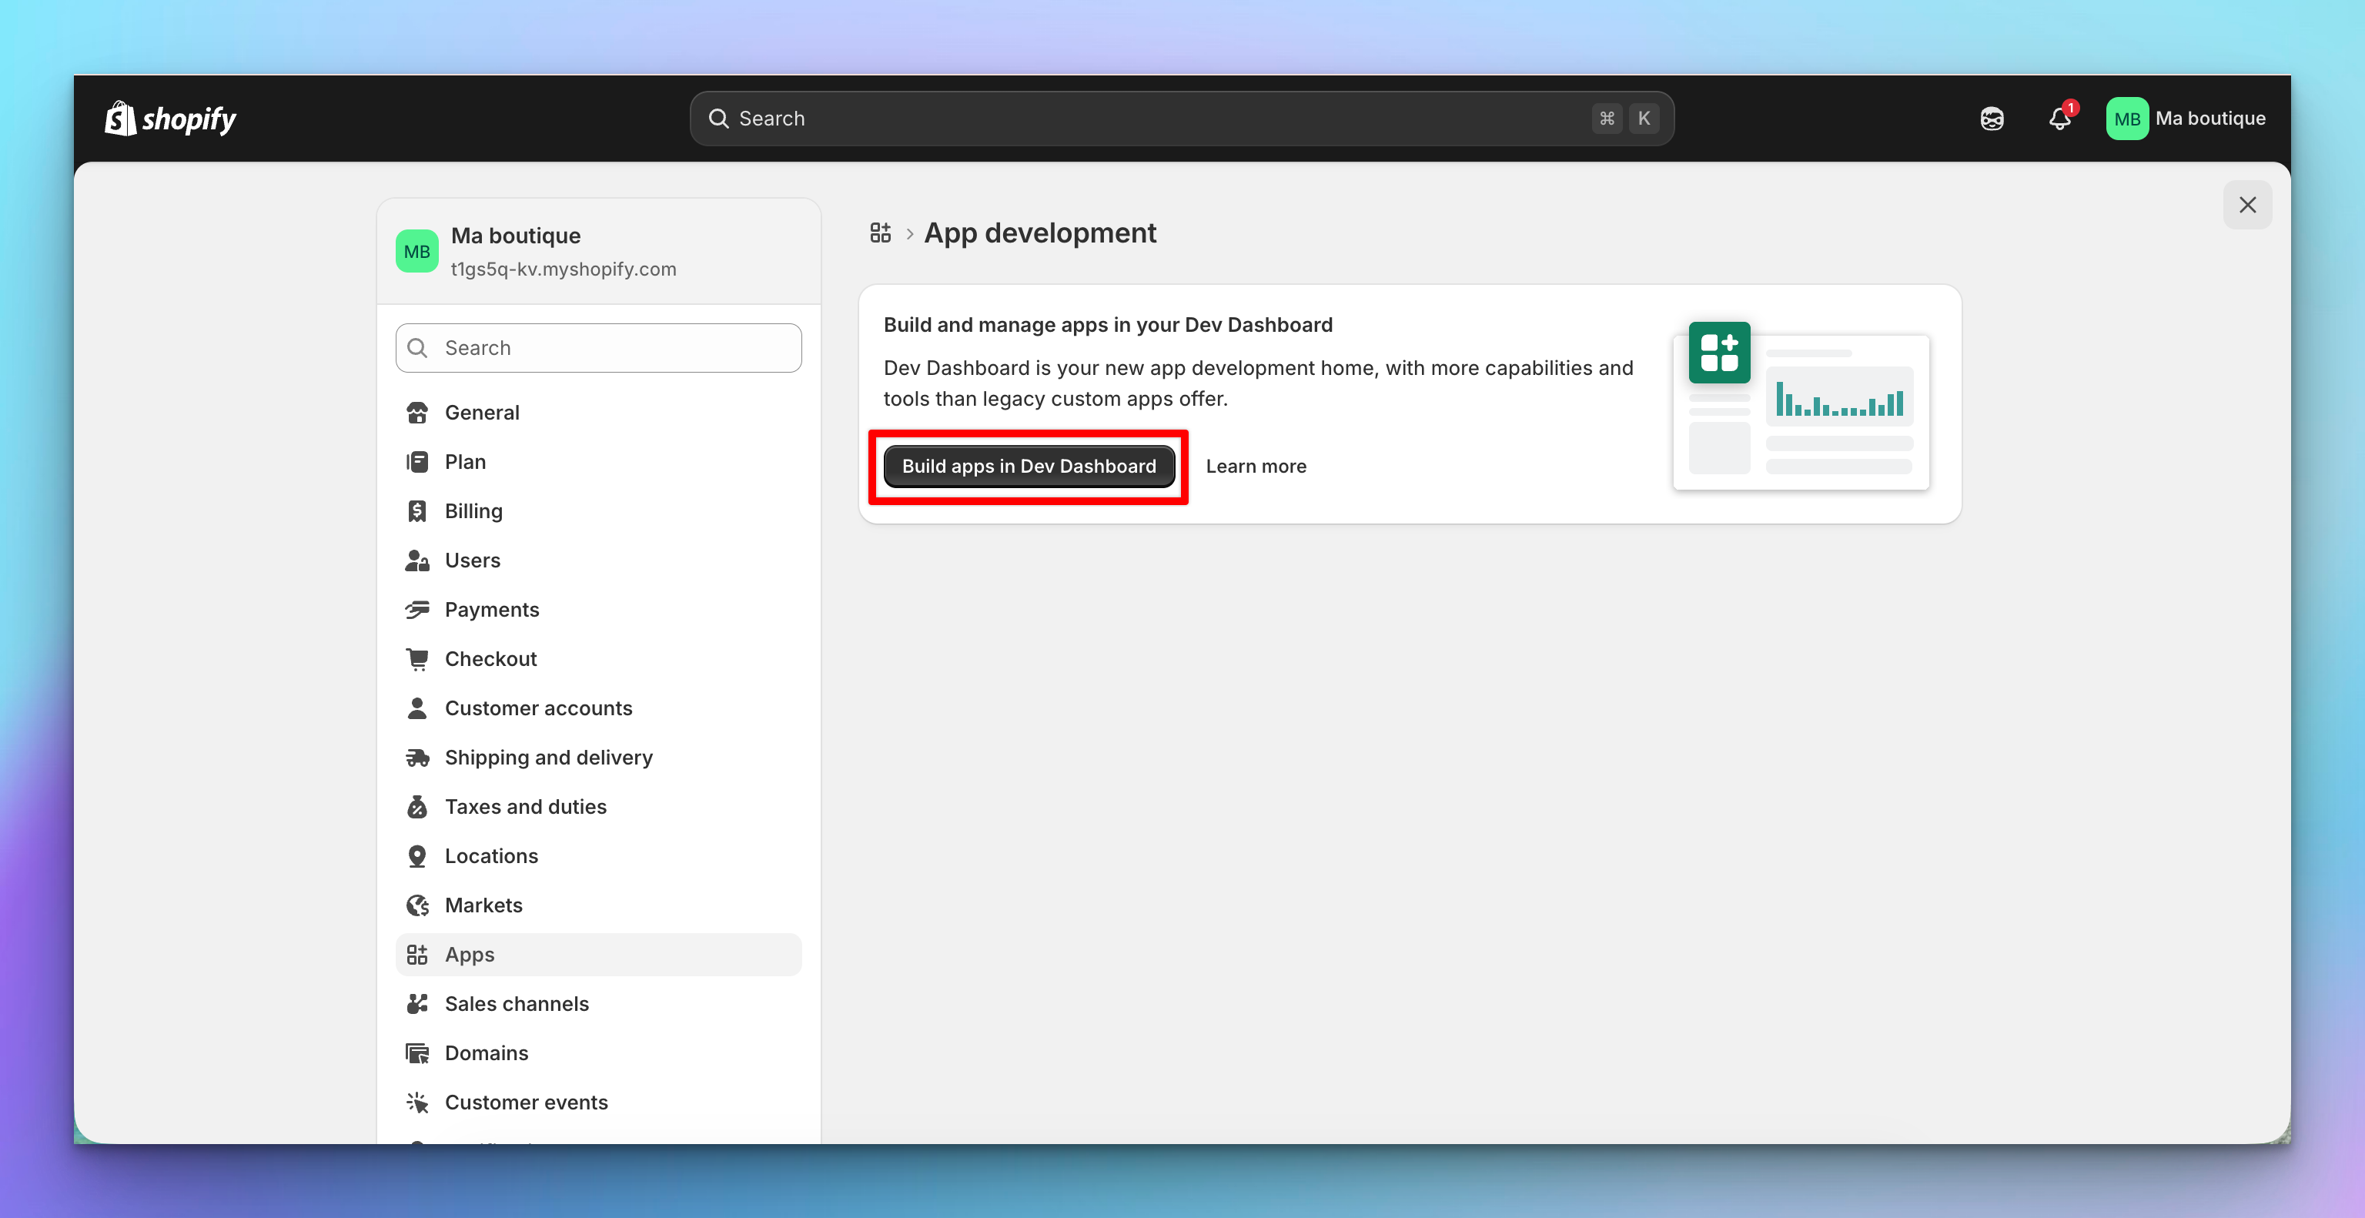Click the Ma boutique store name in sidebar
Screen dimensions: 2365x1218
[x=516, y=236]
